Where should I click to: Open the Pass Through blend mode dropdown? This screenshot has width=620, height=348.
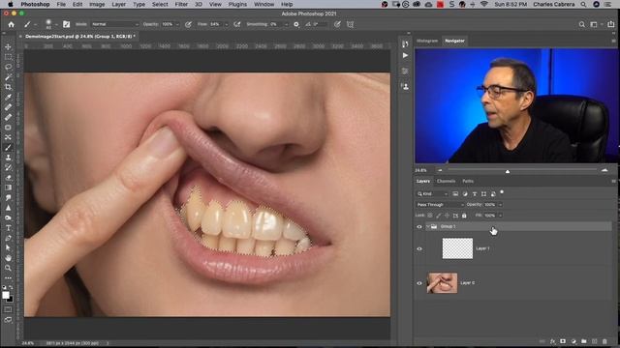point(440,205)
